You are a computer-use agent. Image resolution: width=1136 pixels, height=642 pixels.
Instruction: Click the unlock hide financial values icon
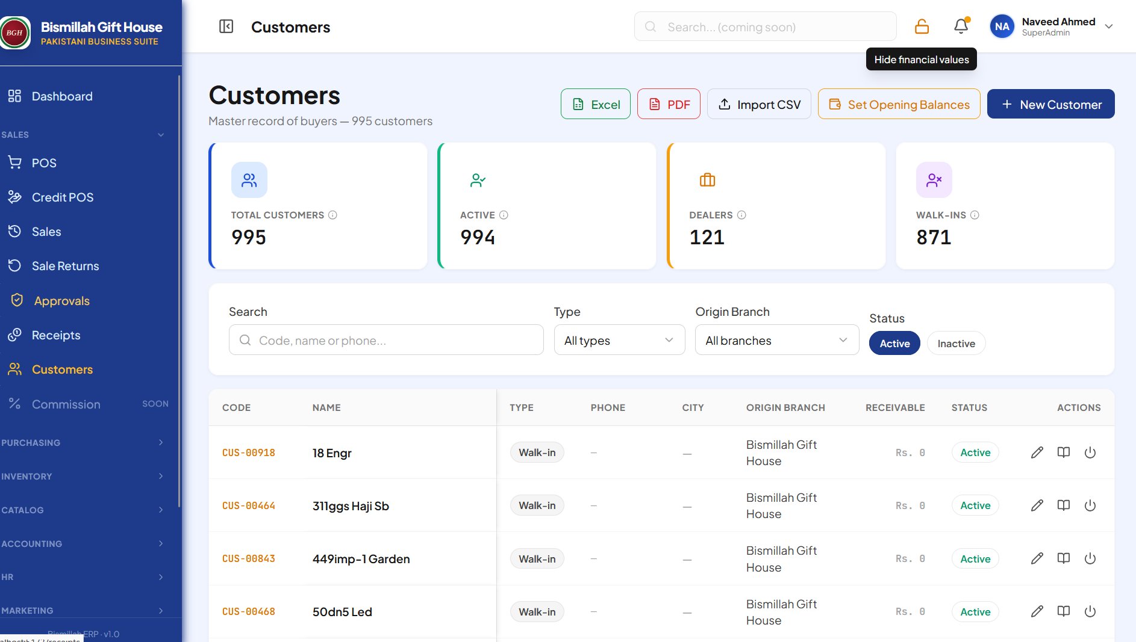922,26
